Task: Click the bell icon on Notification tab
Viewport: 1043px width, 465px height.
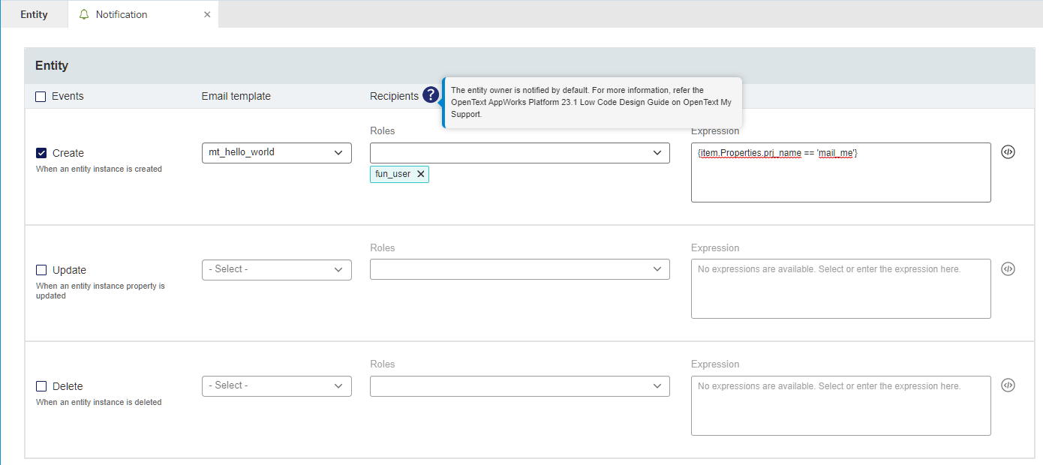Action: point(84,14)
